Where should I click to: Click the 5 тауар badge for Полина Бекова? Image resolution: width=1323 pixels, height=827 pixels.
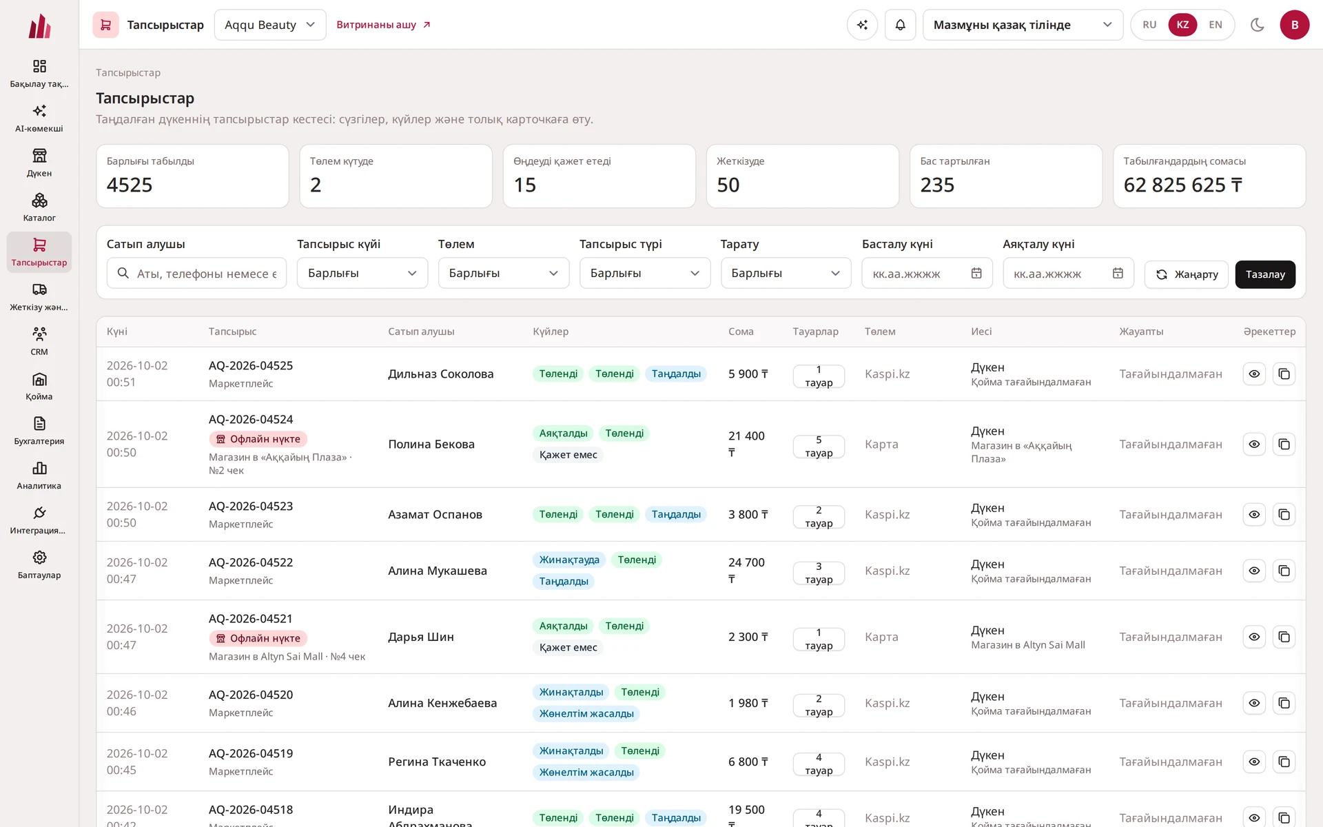[819, 446]
